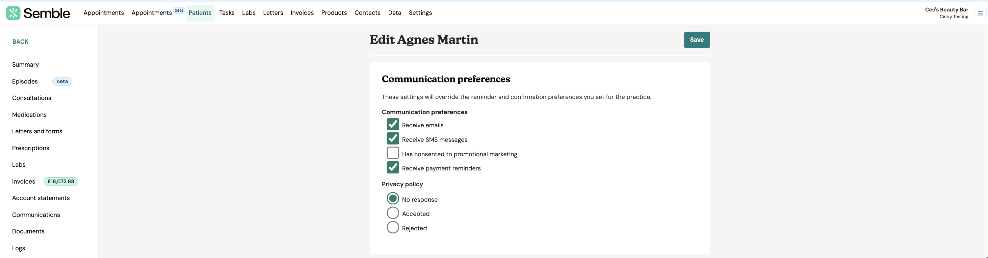Image resolution: width=988 pixels, height=258 pixels.
Task: Open Communications in the sidebar
Action: click(36, 215)
